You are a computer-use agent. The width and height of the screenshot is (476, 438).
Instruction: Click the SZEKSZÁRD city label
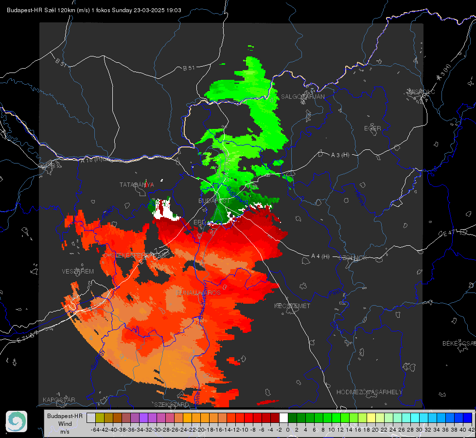172,404
